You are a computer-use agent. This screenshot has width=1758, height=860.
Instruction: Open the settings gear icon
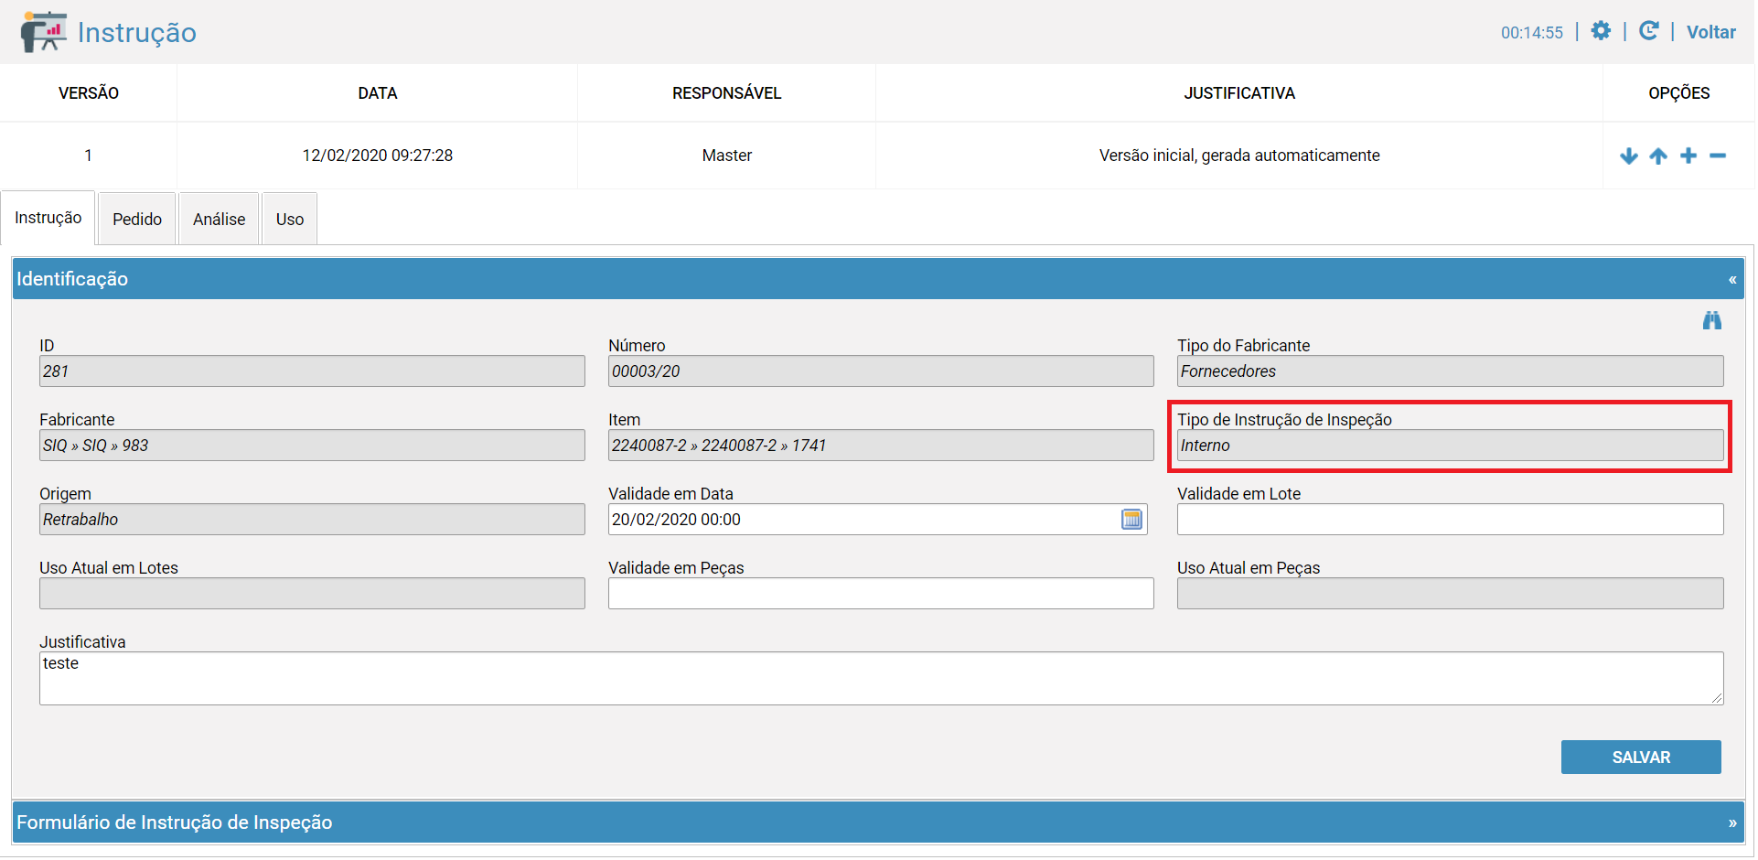point(1601,31)
